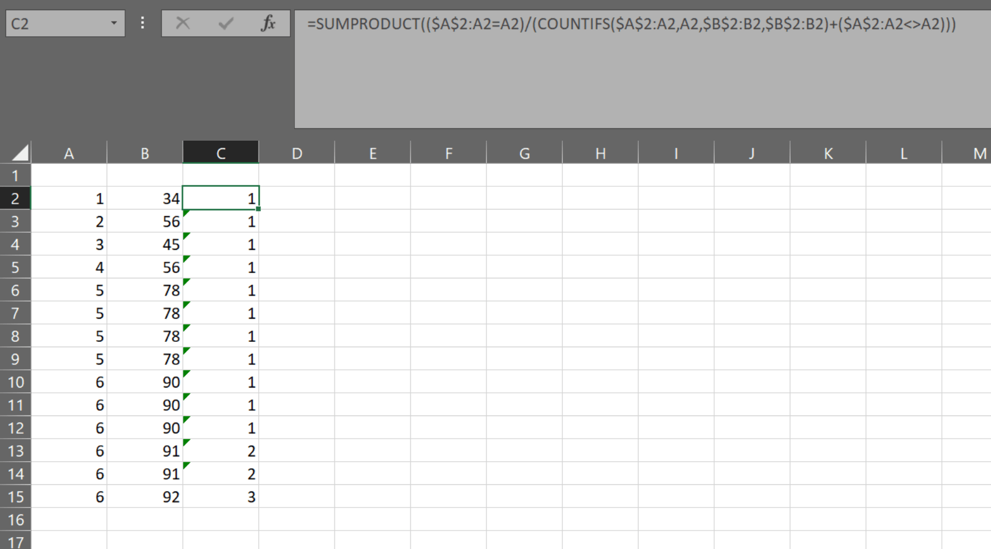Select empty cell E8
This screenshot has height=549, width=991.
373,336
